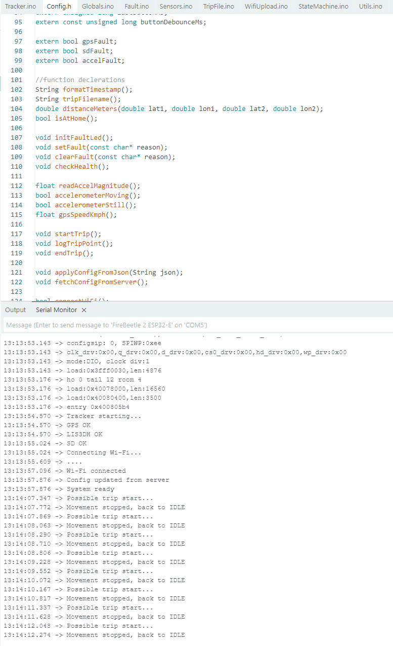
Task: Click the tripFilename function name
Action: pos(86,99)
